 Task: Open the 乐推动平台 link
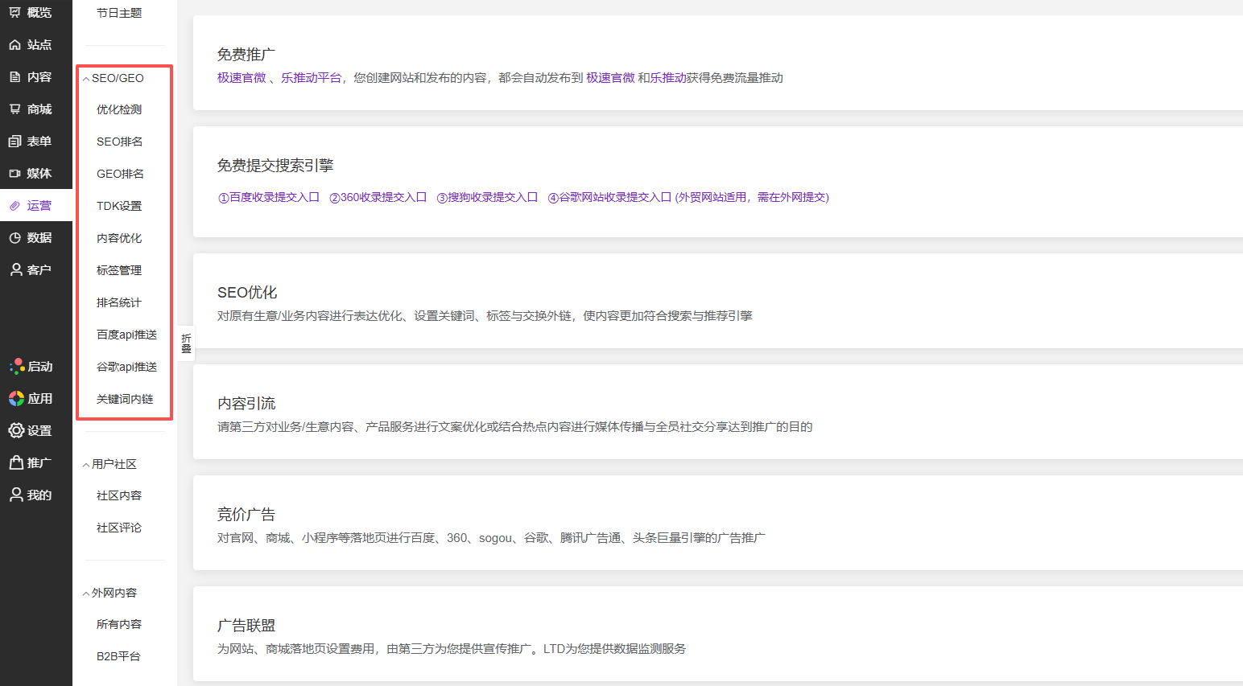311,78
